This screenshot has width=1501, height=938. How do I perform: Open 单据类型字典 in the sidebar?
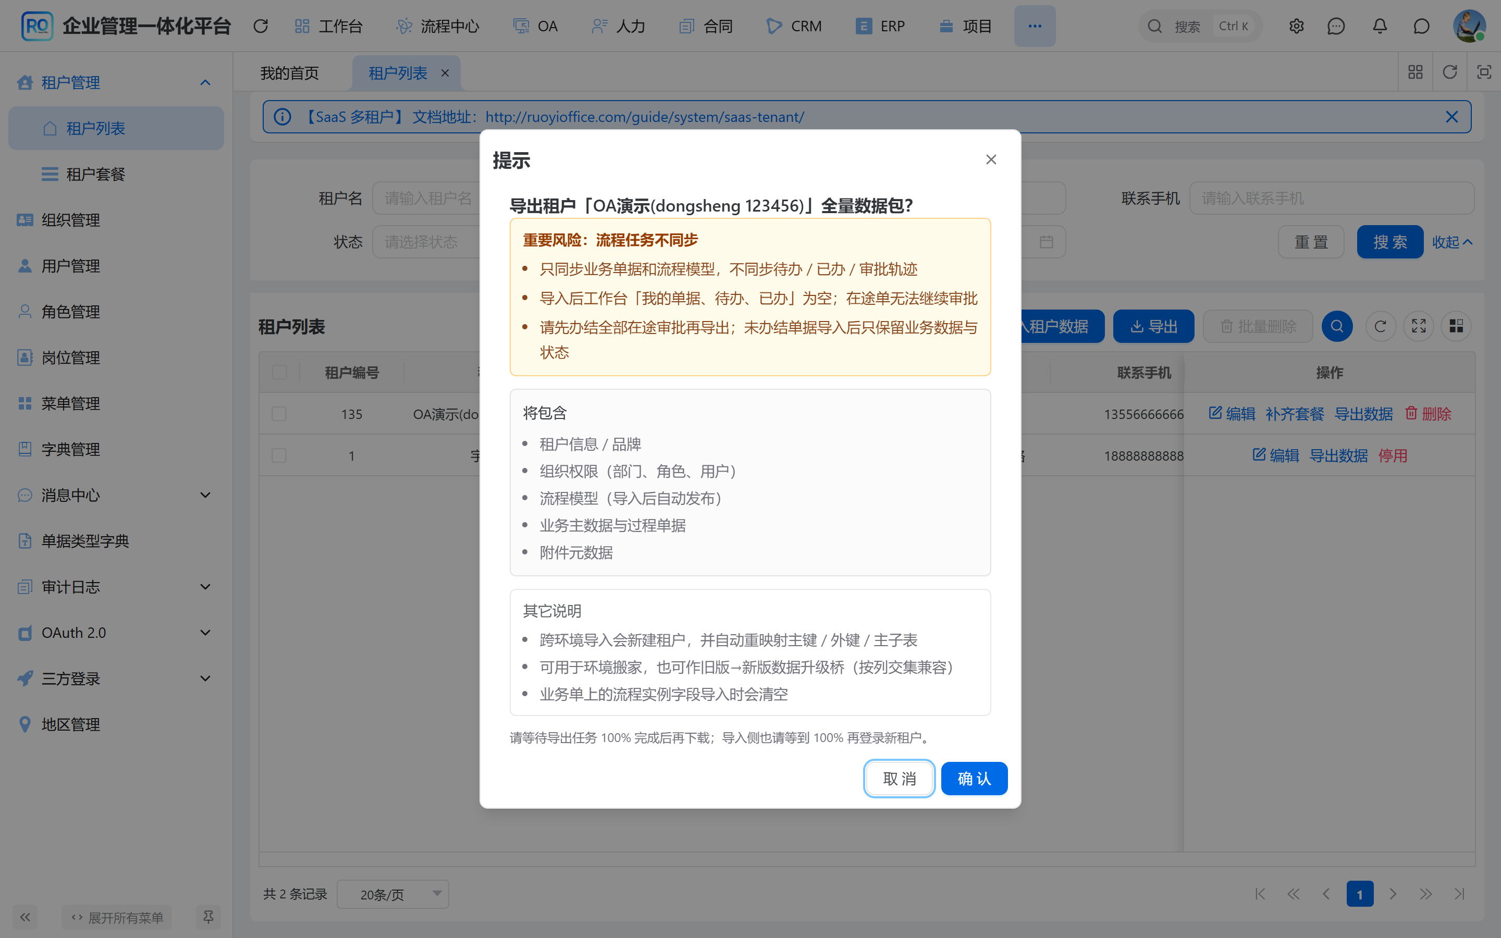(x=116, y=541)
